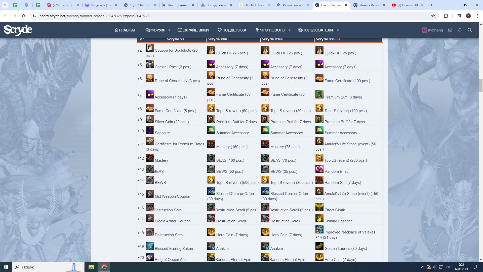Go to ГЛАВНАЯ home link
Image resolution: width=483 pixels, height=272 pixels.
(126, 30)
